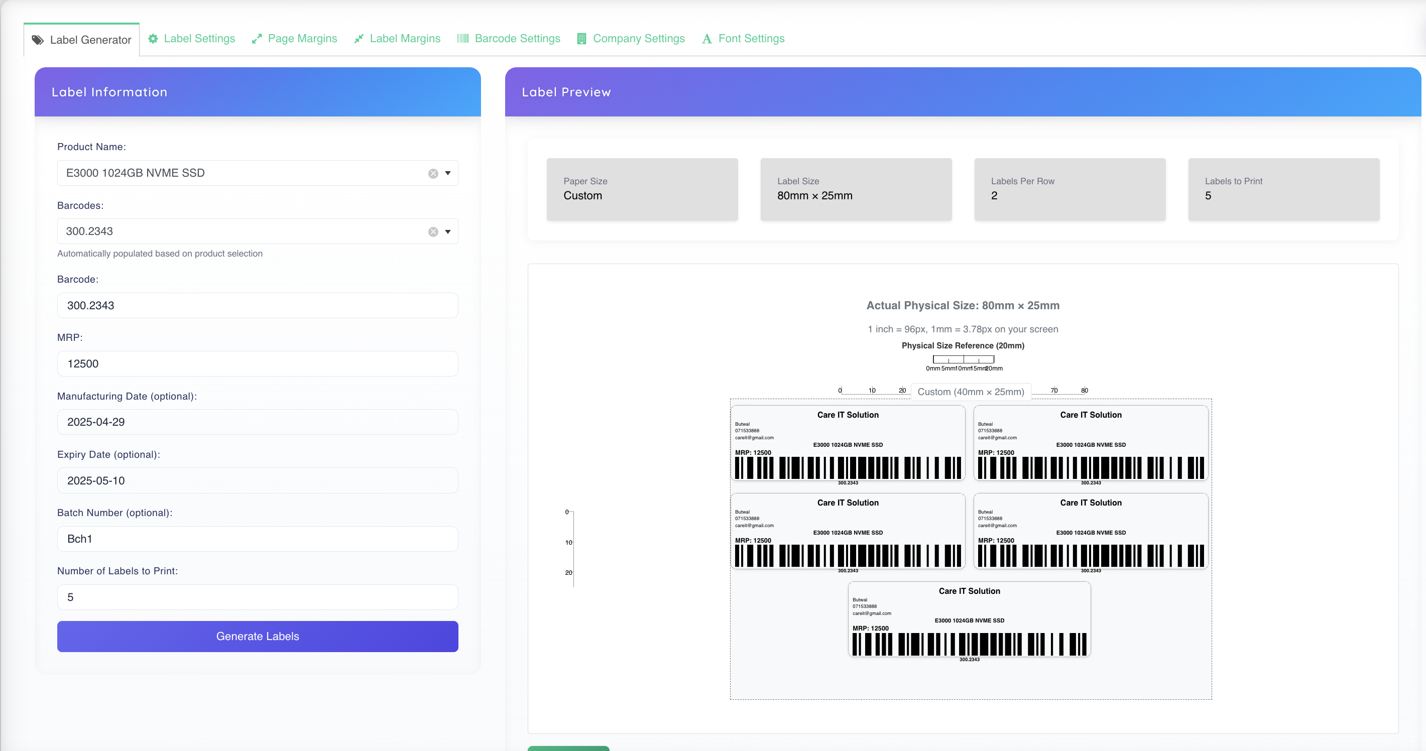Click the expand arrows icon for Page Margins

[256, 39]
